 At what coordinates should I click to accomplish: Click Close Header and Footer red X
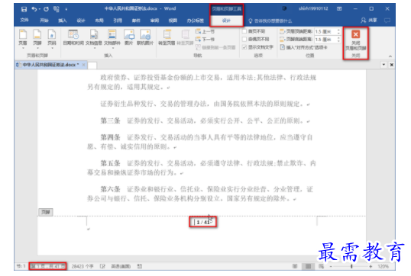click(356, 34)
